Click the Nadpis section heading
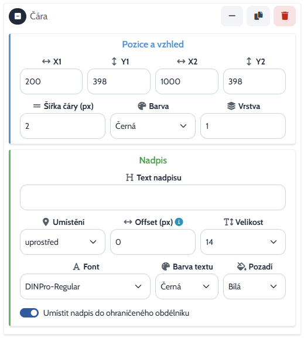Screen dimensions: 304x338 153,161
